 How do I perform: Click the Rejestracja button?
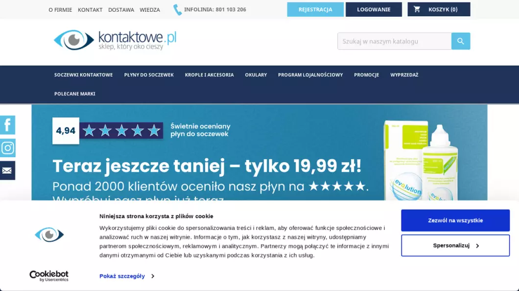pos(315,9)
